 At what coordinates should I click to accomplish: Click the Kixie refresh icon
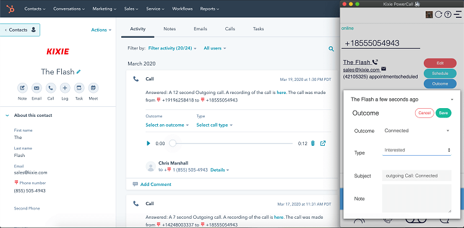tap(438, 14)
